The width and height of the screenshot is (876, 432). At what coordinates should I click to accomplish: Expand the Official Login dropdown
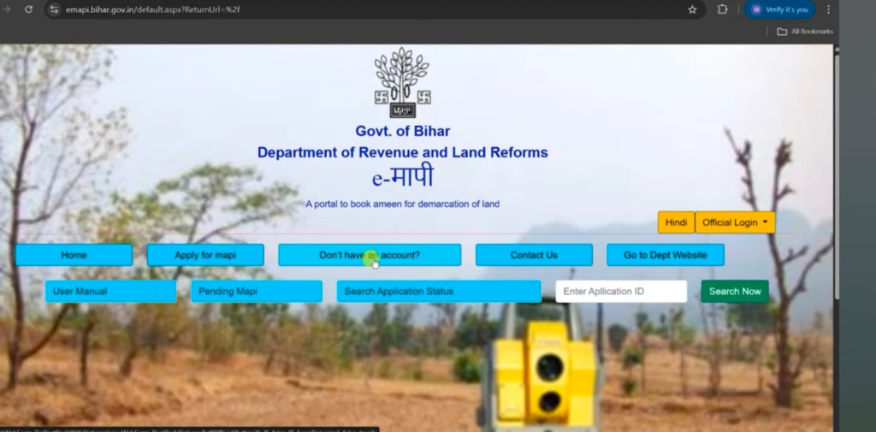point(735,222)
